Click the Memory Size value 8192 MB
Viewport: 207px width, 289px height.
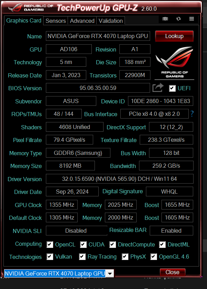(x=70, y=166)
